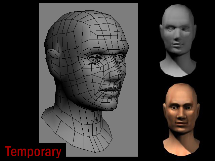Click the nose on the gray shaded head
The width and height of the screenshot is (215, 161).
click(176, 37)
